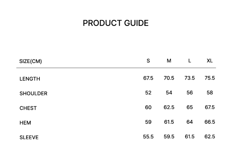
Task: Select the L size column header
Action: click(x=190, y=61)
